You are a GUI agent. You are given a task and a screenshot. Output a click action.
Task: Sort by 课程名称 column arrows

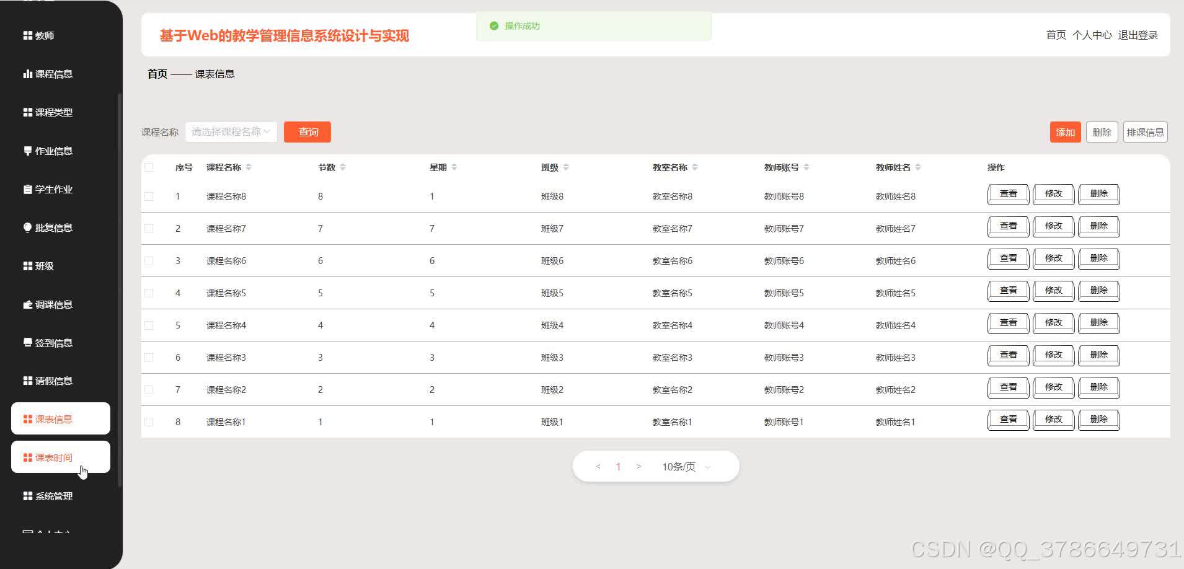249,167
